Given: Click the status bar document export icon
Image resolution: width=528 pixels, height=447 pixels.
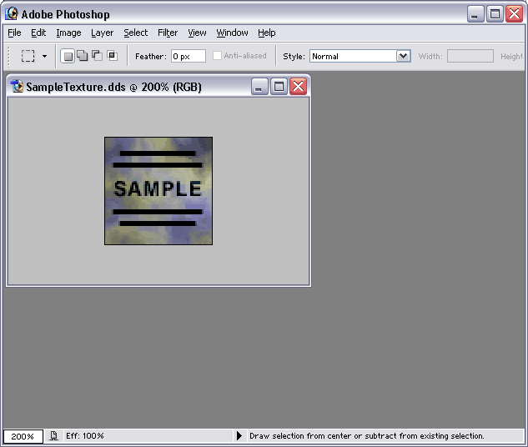Looking at the screenshot, I should point(53,436).
